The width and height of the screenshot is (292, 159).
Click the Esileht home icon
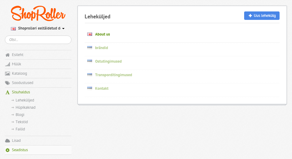coord(8,55)
